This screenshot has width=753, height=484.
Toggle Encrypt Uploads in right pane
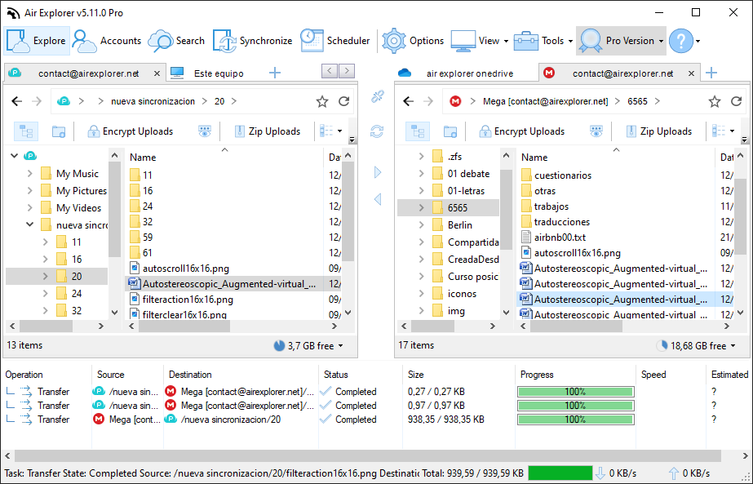click(521, 131)
